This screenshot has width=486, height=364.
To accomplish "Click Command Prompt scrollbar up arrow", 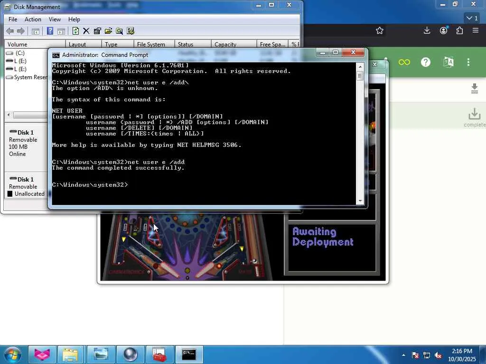I will point(360,66).
